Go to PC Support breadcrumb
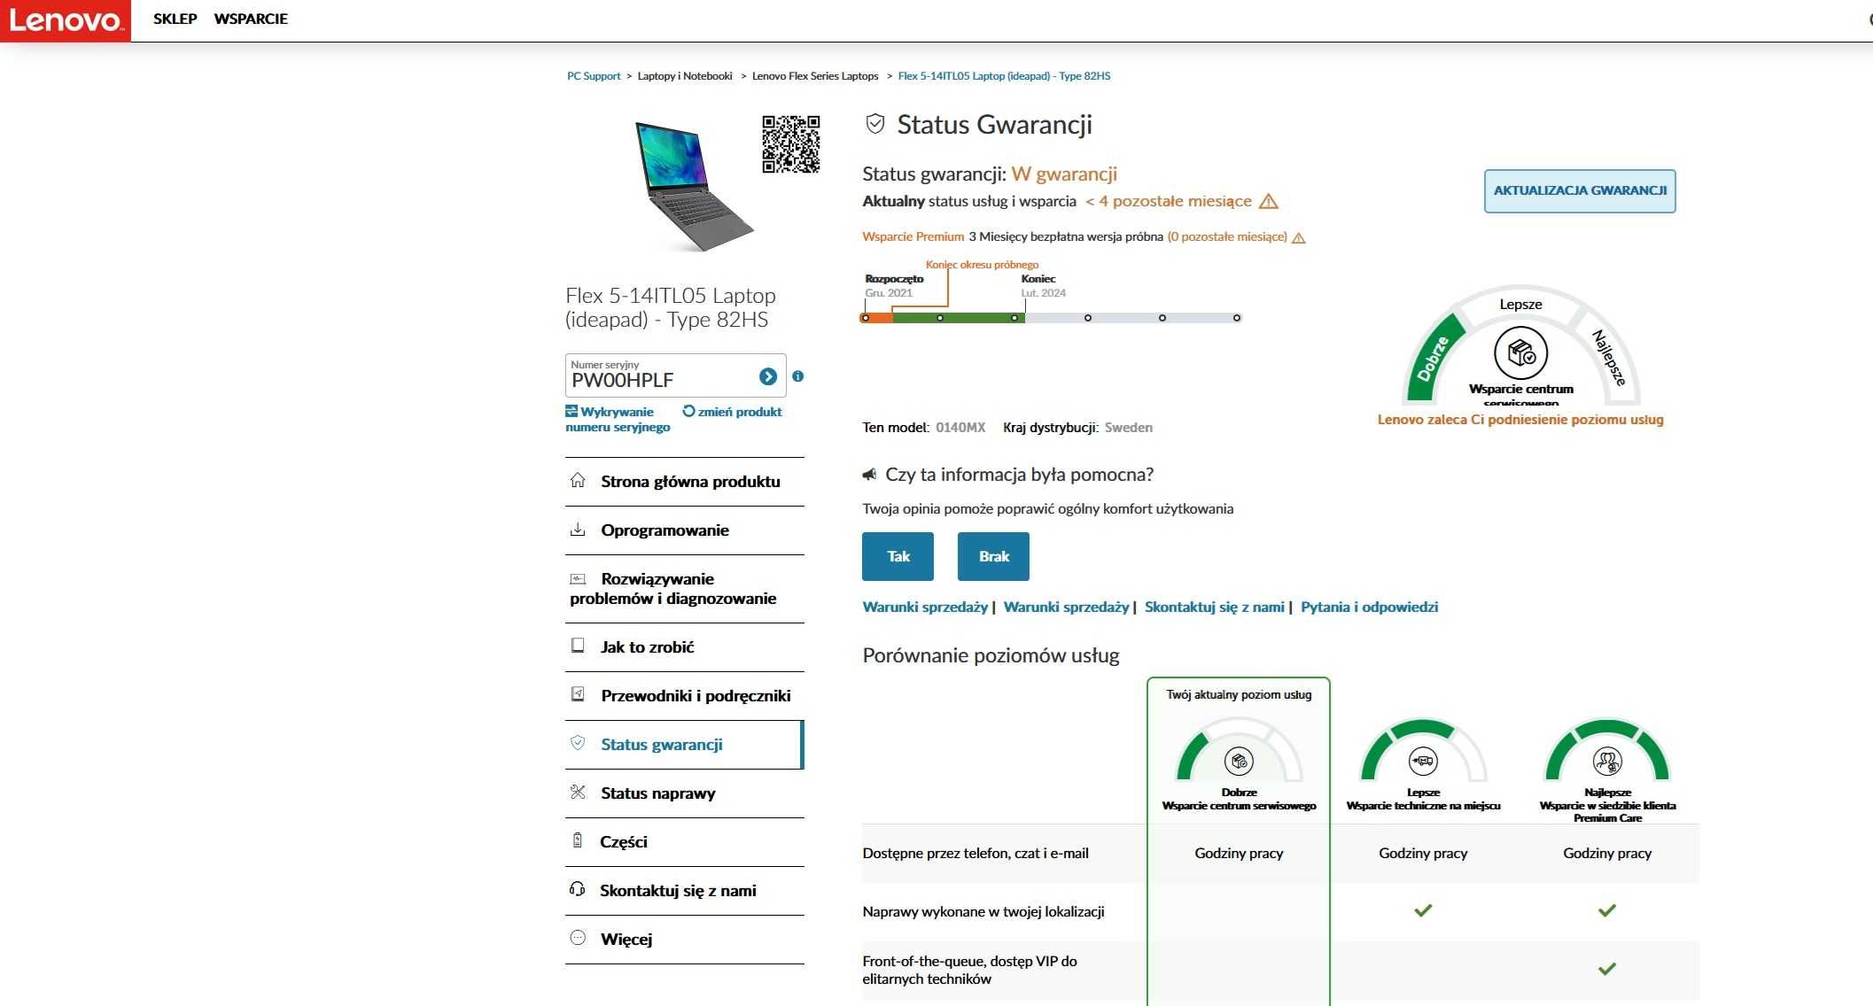 click(x=594, y=76)
